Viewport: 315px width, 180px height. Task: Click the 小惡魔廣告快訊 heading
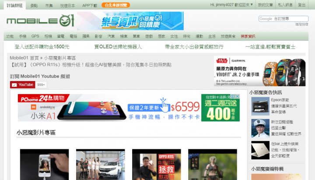click(266, 92)
